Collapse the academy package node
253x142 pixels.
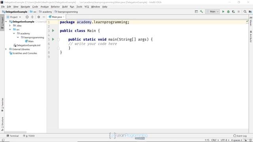coord(14,33)
